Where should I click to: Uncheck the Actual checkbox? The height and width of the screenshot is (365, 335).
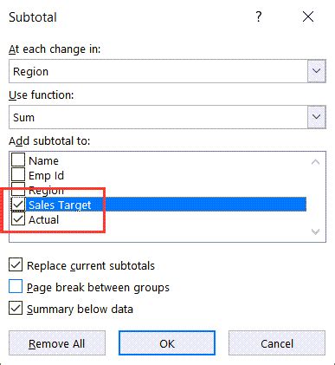click(18, 219)
